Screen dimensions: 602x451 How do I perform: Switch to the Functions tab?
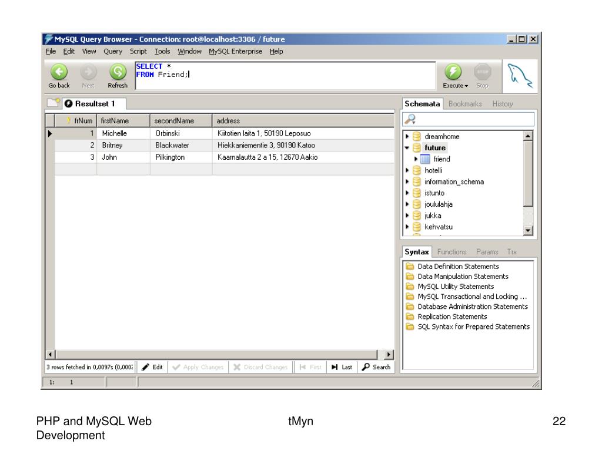pyautogui.click(x=451, y=252)
